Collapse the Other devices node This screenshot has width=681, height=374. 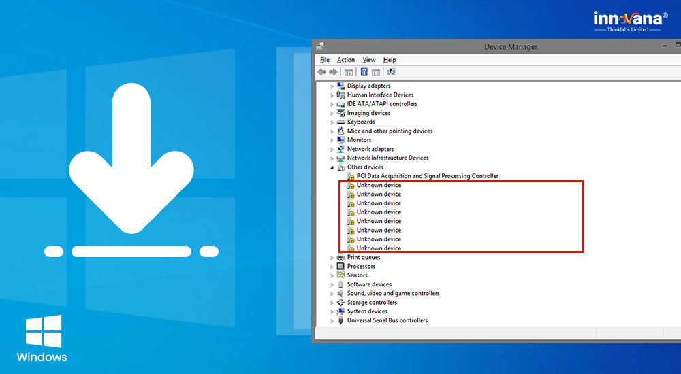[332, 167]
